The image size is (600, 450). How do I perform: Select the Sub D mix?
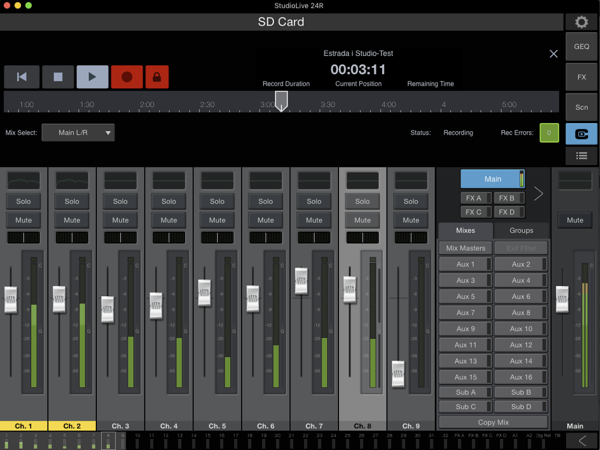point(521,407)
